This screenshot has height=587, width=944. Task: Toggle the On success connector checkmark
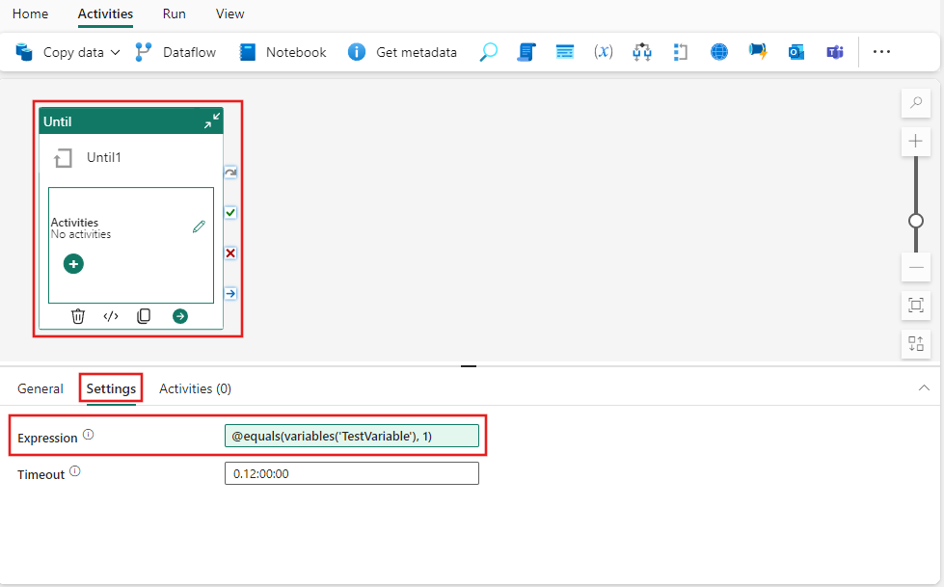coord(229,212)
